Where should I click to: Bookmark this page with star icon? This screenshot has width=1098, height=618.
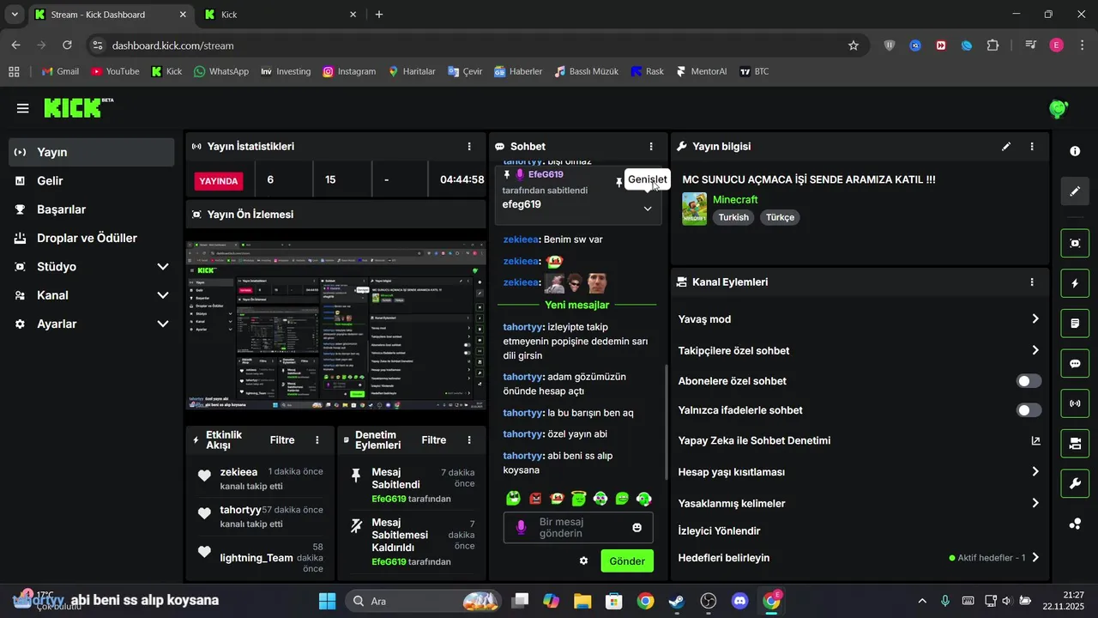(854, 45)
